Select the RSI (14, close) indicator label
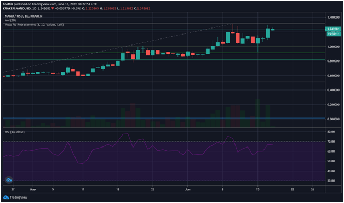The height and width of the screenshot is (203, 344). (15, 132)
